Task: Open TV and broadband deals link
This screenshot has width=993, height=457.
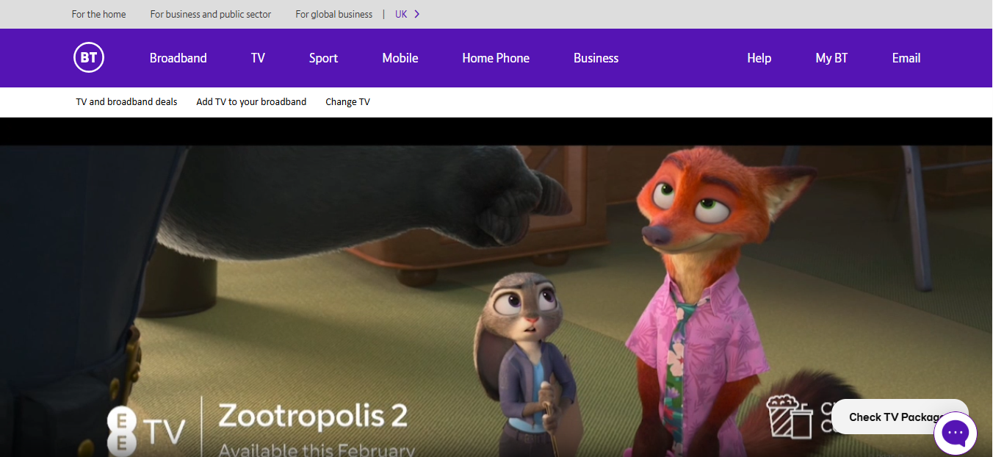Action: tap(126, 101)
